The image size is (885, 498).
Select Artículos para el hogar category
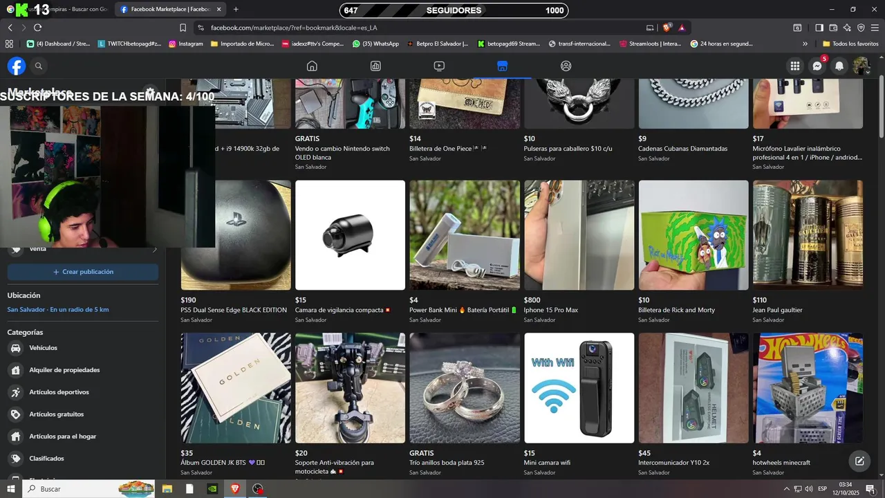click(83, 436)
